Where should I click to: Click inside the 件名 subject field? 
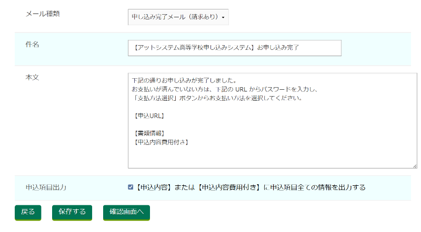point(235,48)
